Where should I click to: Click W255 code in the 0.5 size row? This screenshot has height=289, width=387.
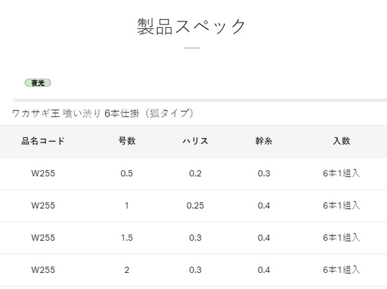pyautogui.click(x=43, y=174)
